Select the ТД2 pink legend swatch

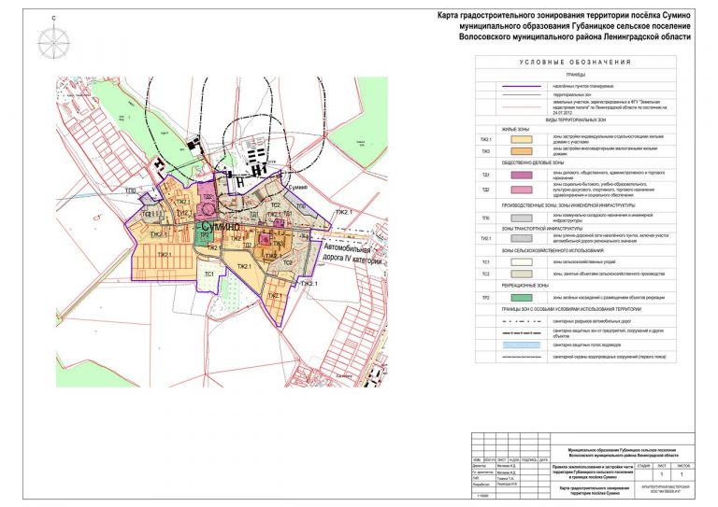click(x=522, y=190)
